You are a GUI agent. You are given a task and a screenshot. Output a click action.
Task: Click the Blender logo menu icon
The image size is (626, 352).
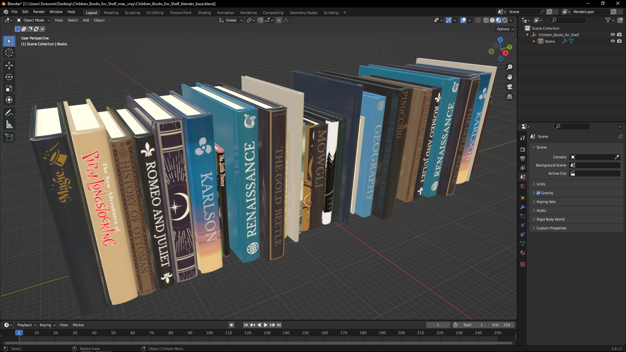pyautogui.click(x=6, y=12)
